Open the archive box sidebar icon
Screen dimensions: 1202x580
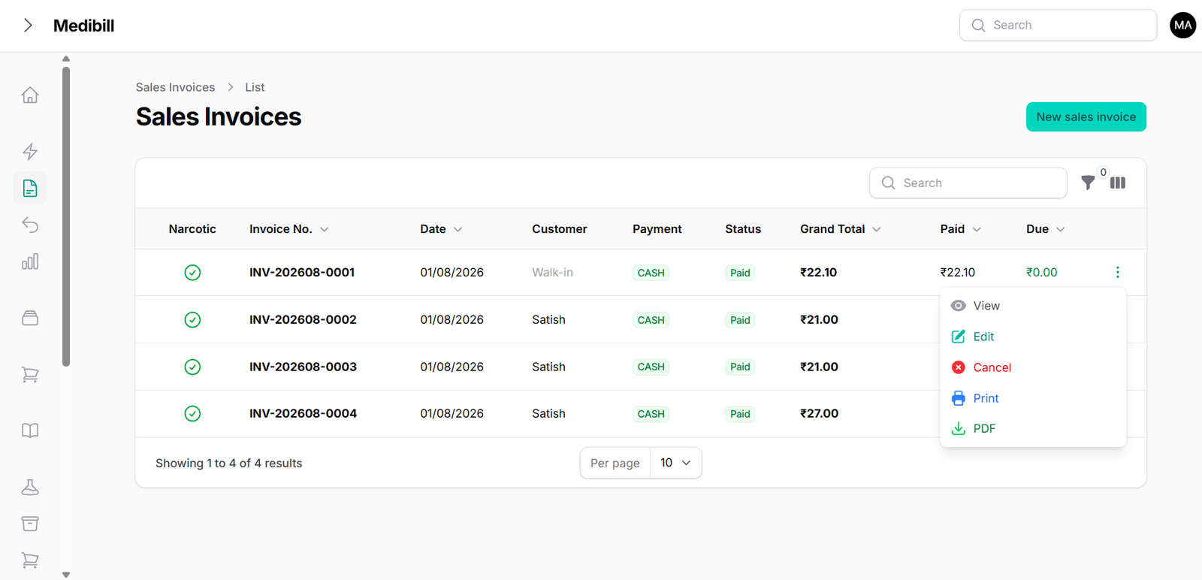coord(30,524)
